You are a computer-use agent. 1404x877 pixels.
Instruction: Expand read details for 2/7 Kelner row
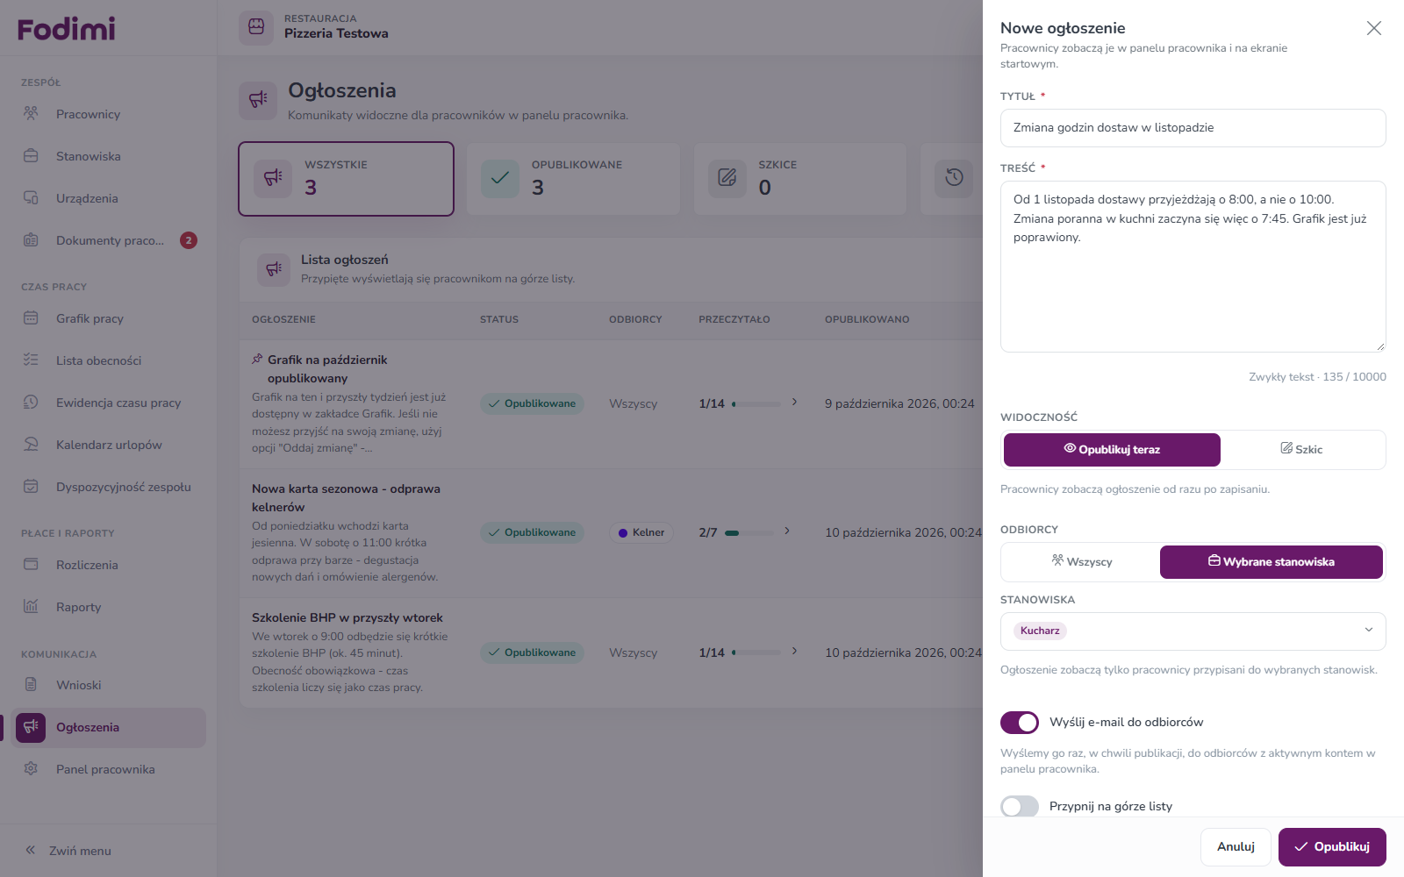pyautogui.click(x=787, y=531)
